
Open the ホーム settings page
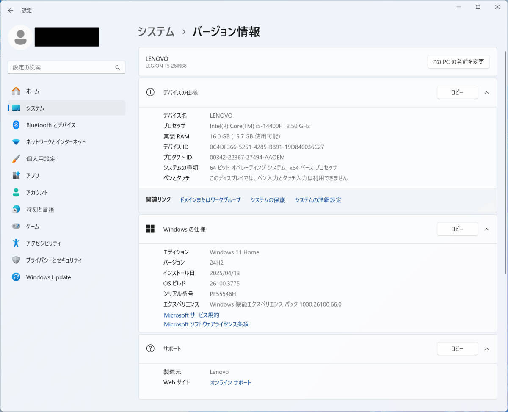pos(66,91)
